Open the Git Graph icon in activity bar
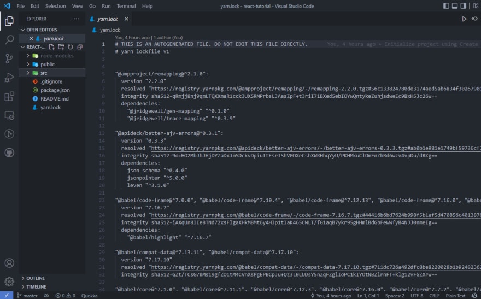The width and height of the screenshot is (481, 299). [9, 134]
